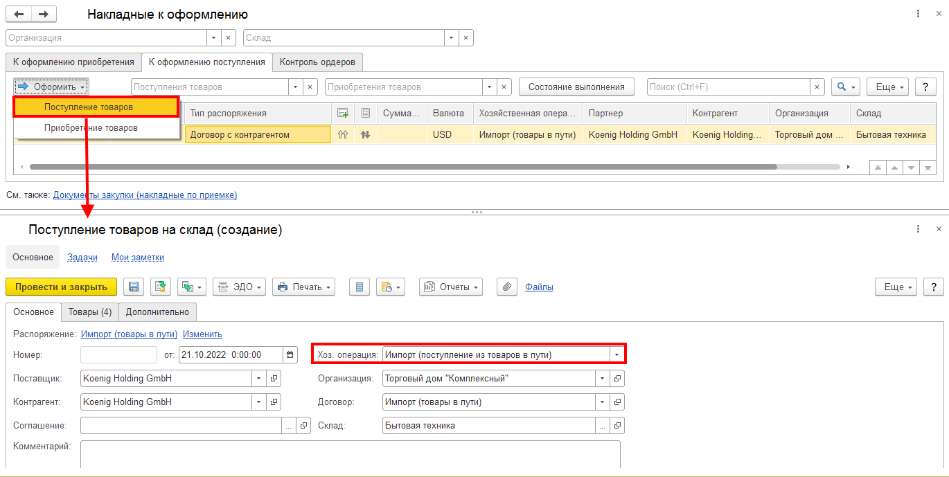Open Документы закупки link

145,195
